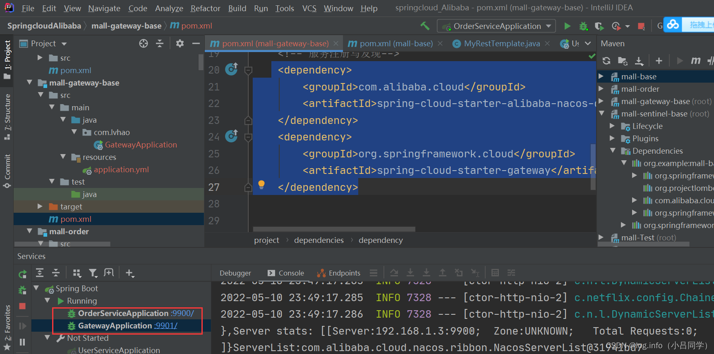Rerun service in Services left toolbar
This screenshot has height=354, width=714.
tap(22, 273)
